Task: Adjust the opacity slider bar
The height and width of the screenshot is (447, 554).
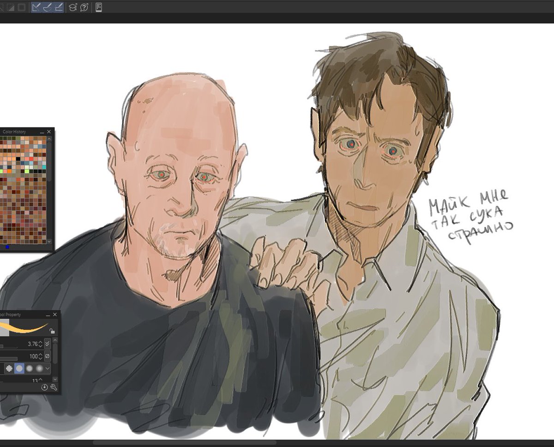Action: (9, 359)
